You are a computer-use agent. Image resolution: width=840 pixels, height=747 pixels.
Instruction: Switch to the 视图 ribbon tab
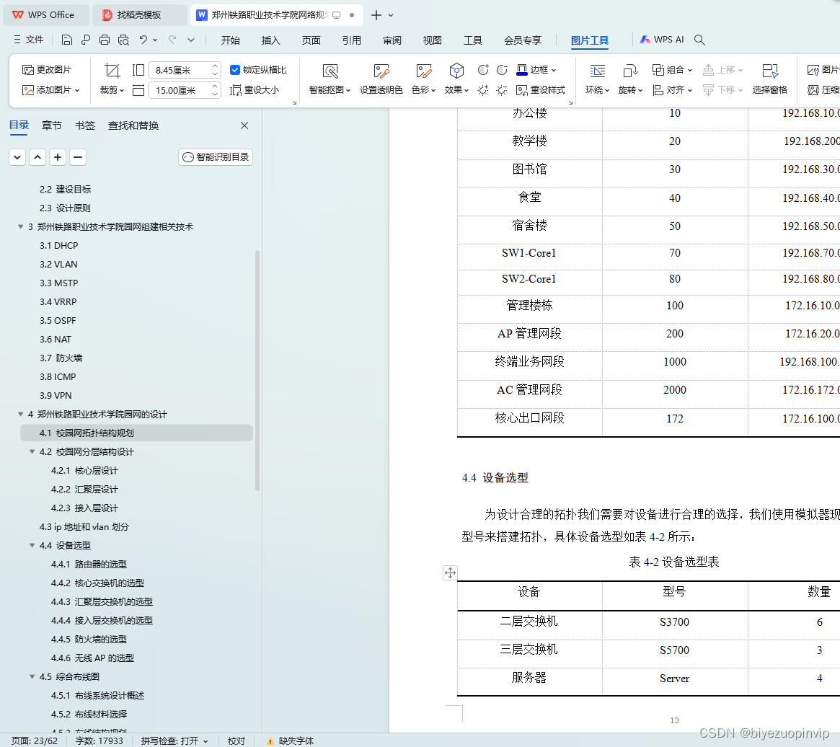click(433, 40)
